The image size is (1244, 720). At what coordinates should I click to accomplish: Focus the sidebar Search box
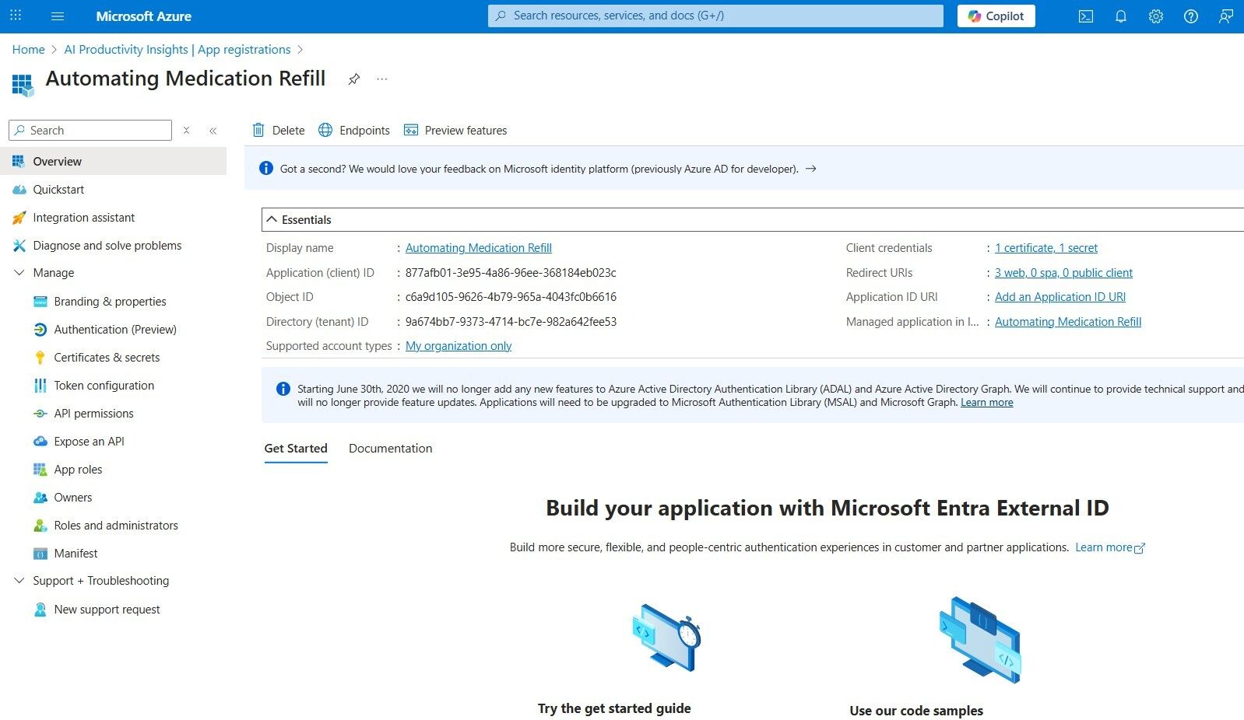pyautogui.click(x=90, y=131)
